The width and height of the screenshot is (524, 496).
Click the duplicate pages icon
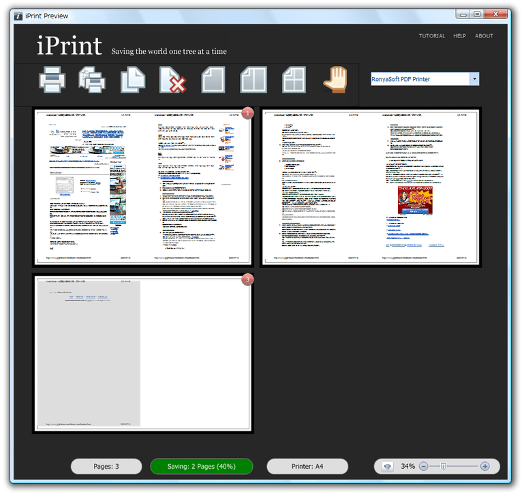[133, 80]
